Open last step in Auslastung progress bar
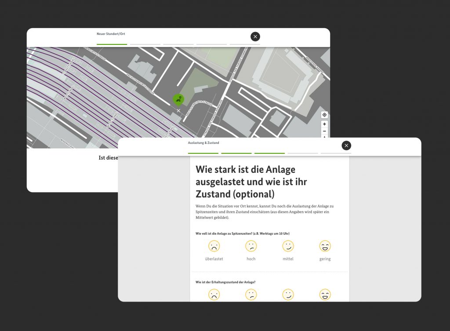 point(336,153)
